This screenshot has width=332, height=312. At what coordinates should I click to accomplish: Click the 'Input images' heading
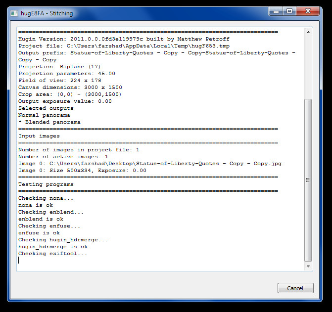coord(39,136)
